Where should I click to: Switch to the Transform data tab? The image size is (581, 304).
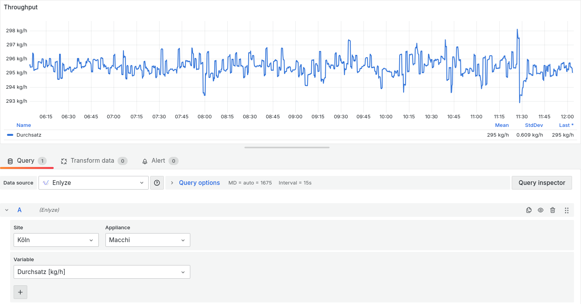coord(92,161)
